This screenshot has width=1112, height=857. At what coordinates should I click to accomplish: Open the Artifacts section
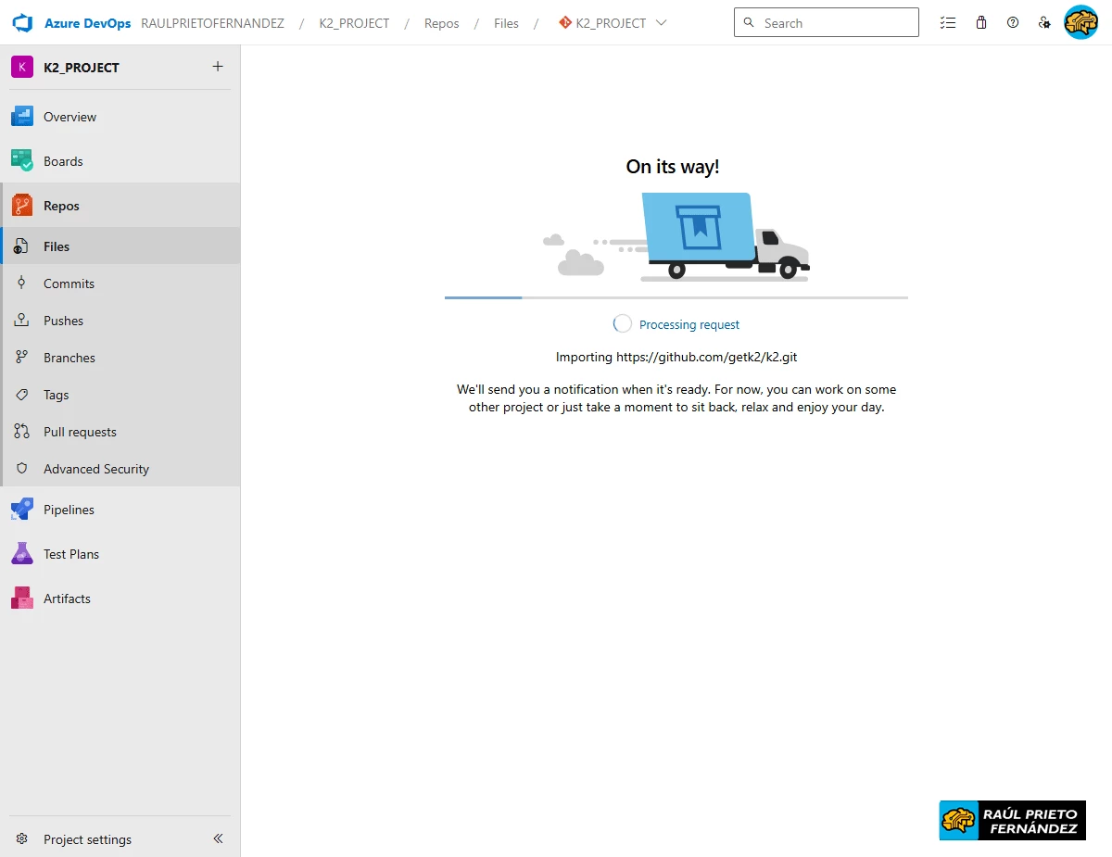(65, 598)
